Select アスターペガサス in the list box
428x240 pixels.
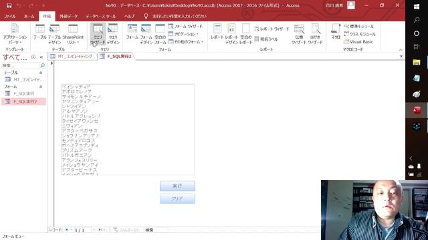point(80,131)
